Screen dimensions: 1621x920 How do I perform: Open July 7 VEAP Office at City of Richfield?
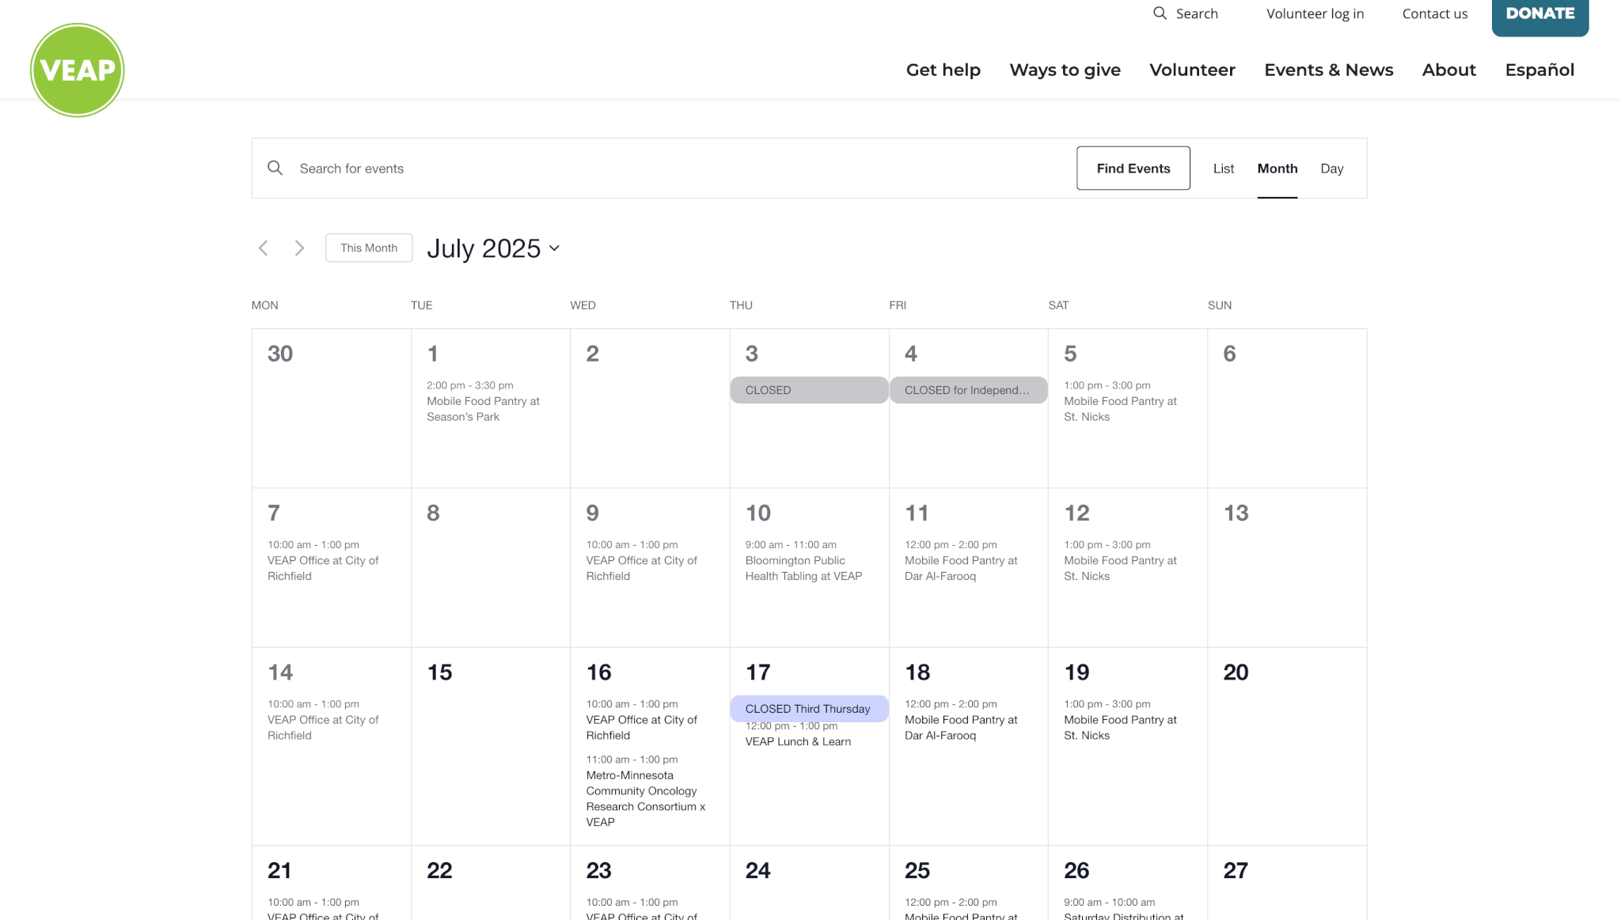(323, 568)
